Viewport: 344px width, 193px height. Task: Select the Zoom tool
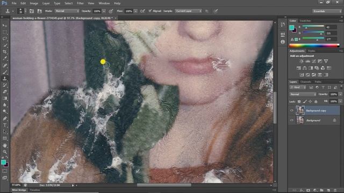[x=5, y=152]
